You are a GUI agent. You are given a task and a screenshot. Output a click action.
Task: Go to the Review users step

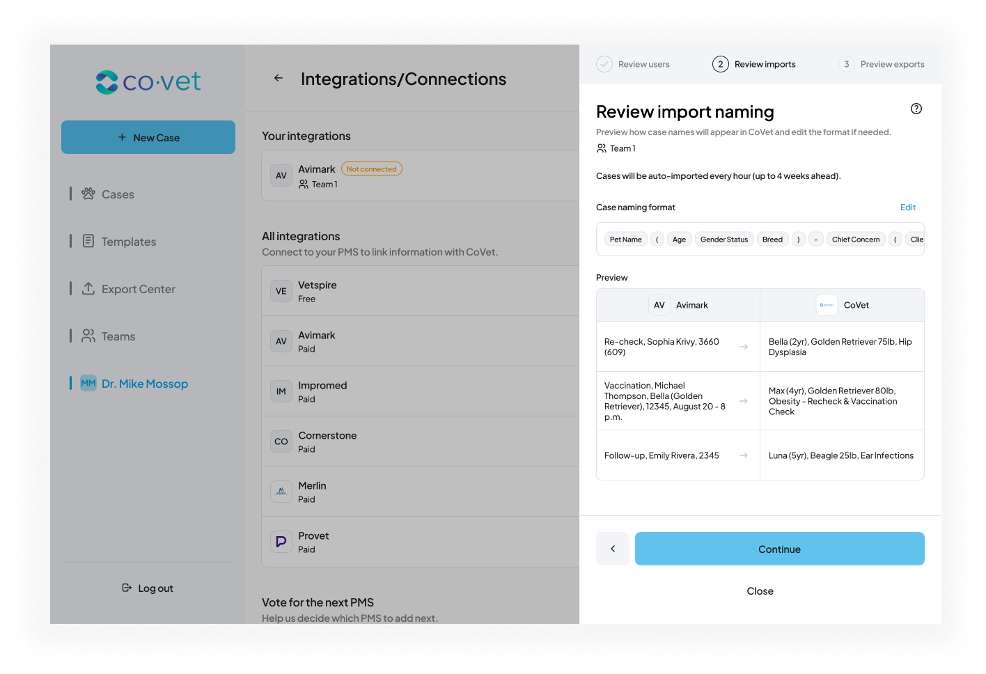(633, 64)
